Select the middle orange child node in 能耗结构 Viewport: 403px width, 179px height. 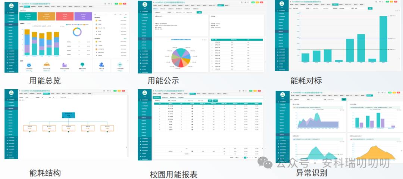click(68, 128)
